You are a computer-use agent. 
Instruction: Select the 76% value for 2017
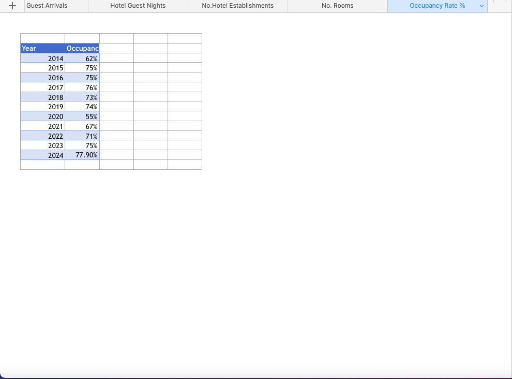(82, 88)
